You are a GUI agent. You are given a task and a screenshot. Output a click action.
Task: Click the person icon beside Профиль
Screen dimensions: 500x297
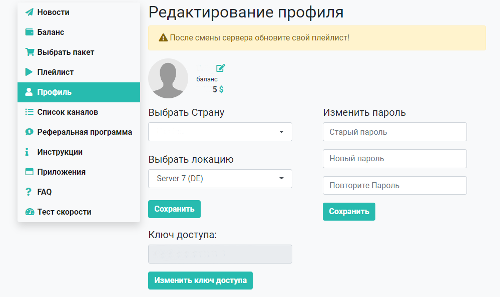coord(29,92)
